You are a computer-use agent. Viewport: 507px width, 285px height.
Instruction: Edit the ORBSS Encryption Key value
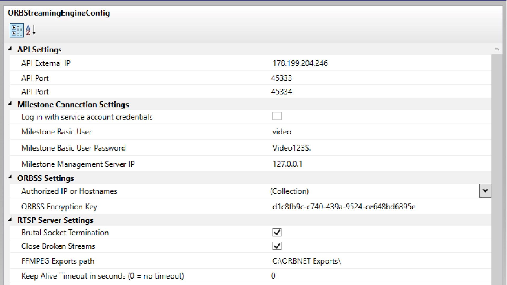[x=344, y=207]
